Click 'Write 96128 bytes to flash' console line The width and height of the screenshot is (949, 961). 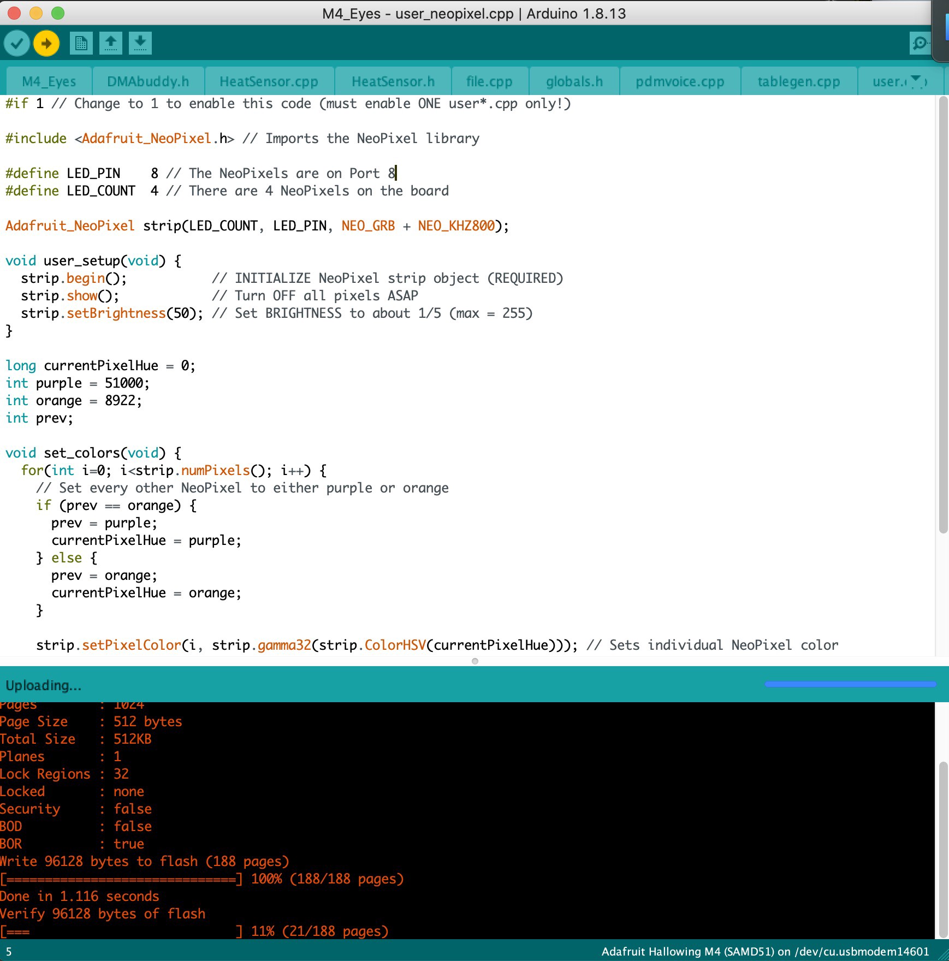click(x=144, y=861)
